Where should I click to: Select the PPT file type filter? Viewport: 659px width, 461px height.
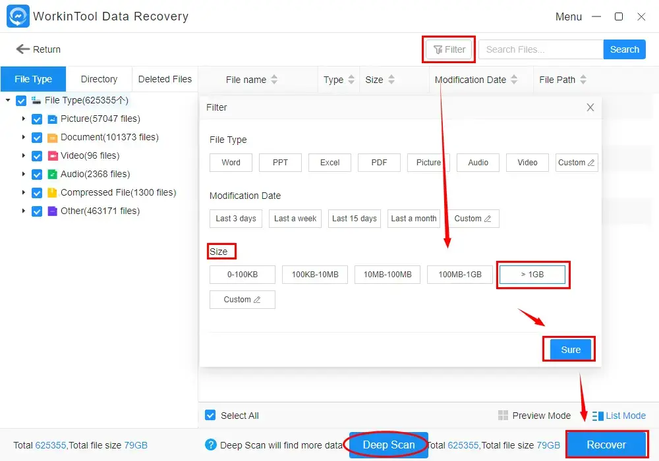[x=280, y=163]
